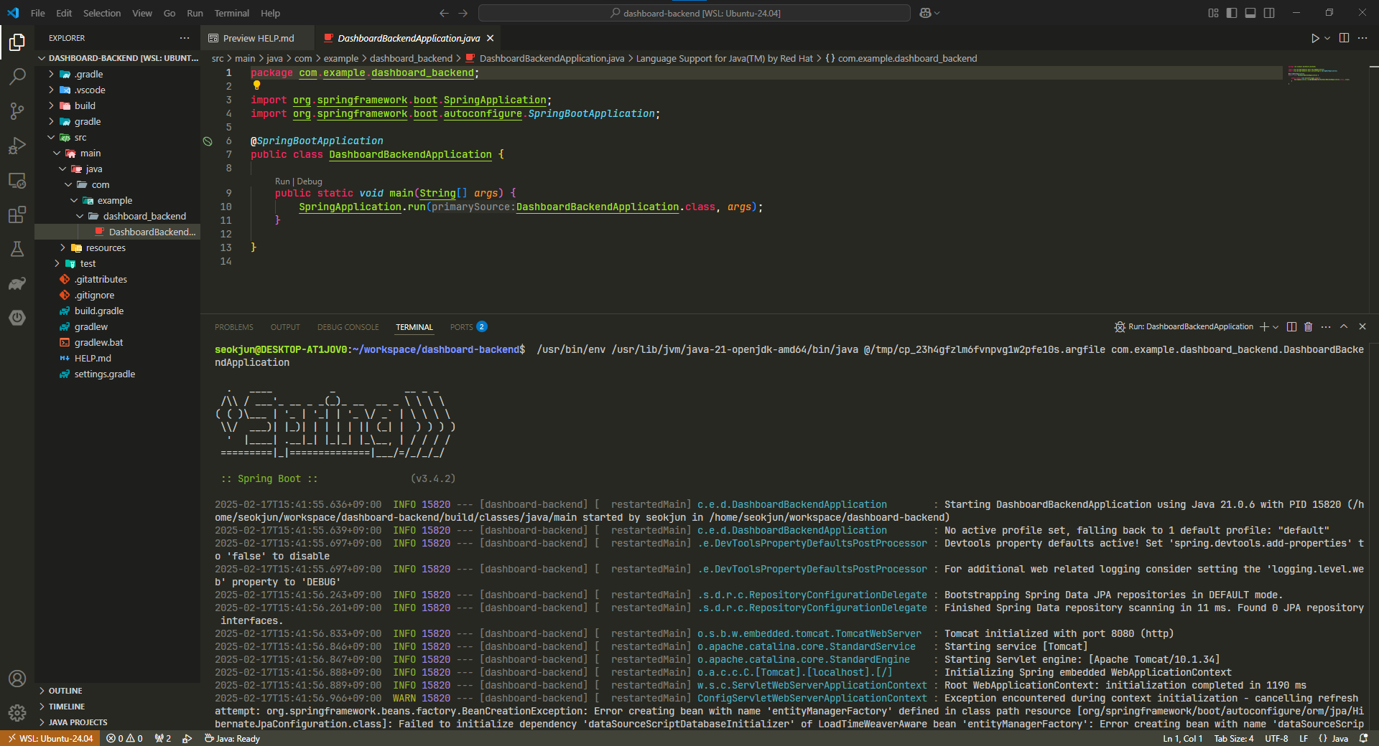Toggle the bottom panel layout button

1250,13
